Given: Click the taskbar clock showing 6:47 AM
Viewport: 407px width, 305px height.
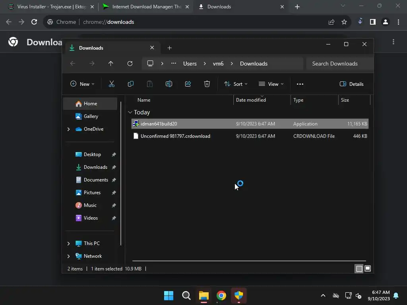Looking at the screenshot, I should coord(379,295).
